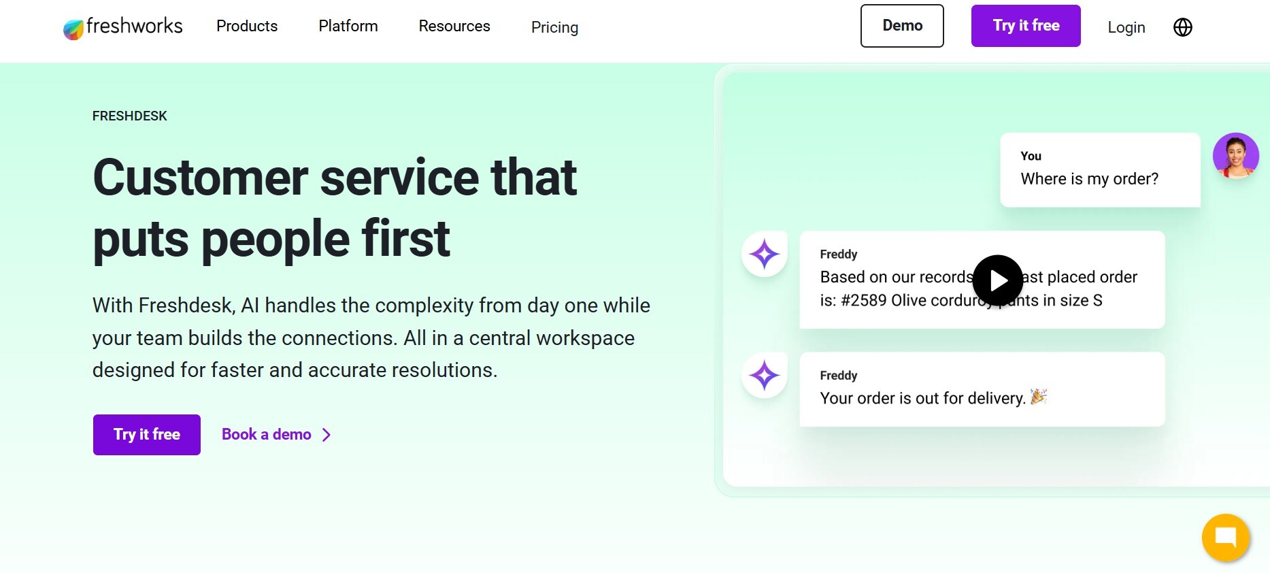Click the Customer service headline
Viewport: 1270px width, 573px height.
335,208
